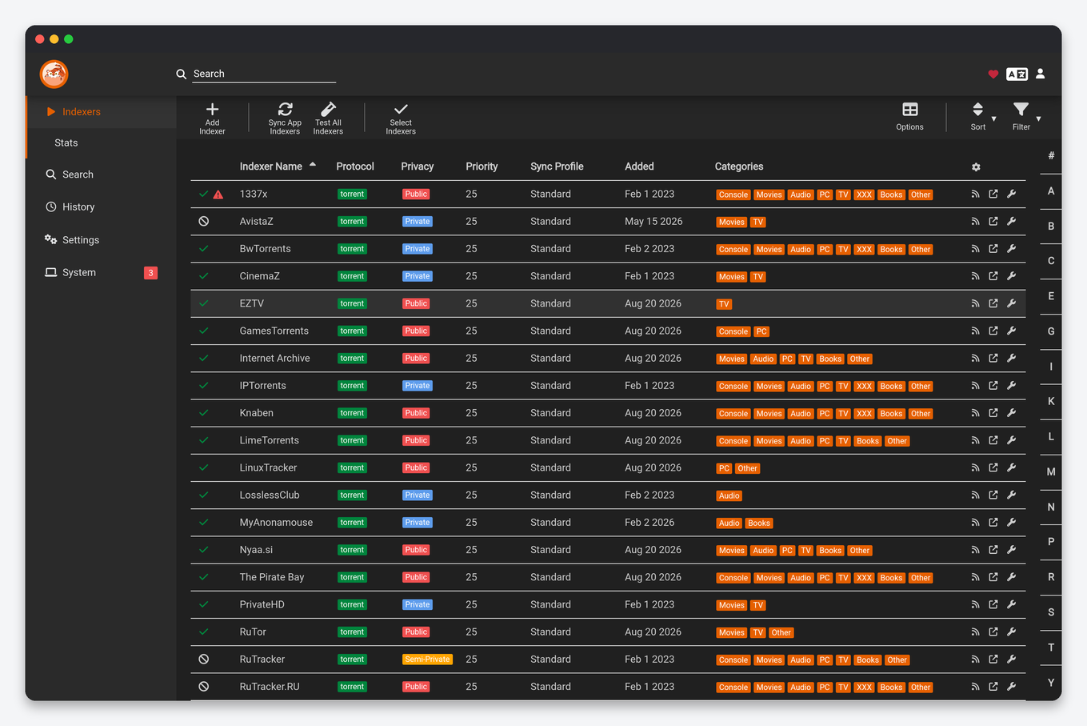
Task: Sort by Privacy column header
Action: pos(418,166)
